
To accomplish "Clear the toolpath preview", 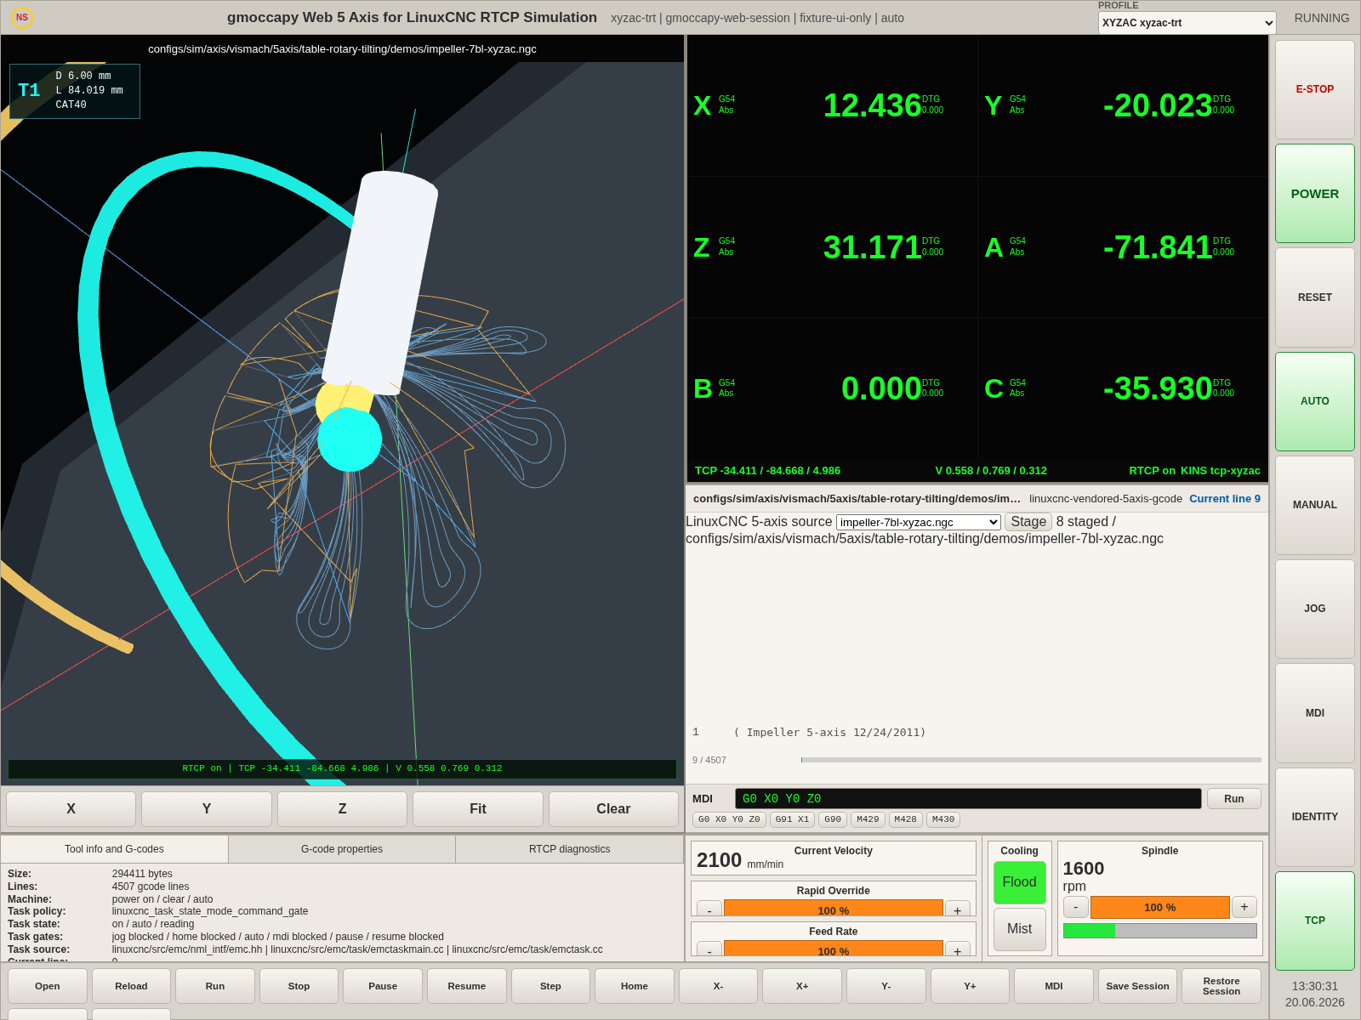I will [x=613, y=809].
